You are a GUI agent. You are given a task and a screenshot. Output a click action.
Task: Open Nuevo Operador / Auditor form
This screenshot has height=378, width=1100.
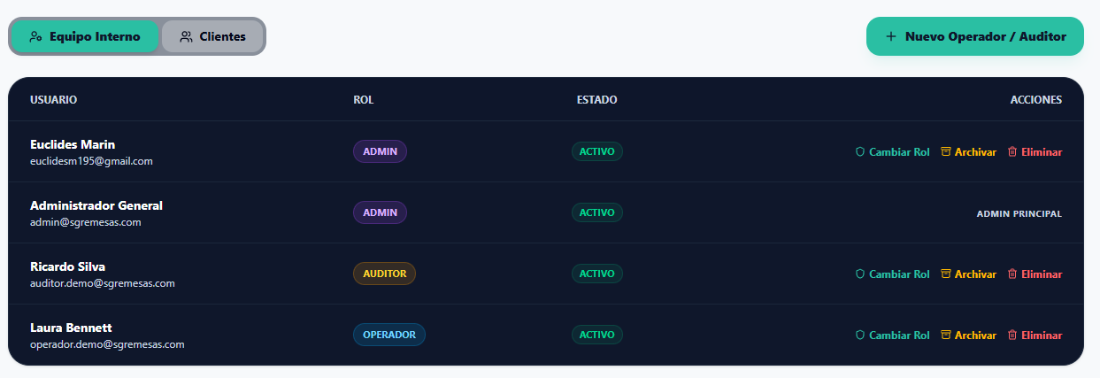(974, 36)
